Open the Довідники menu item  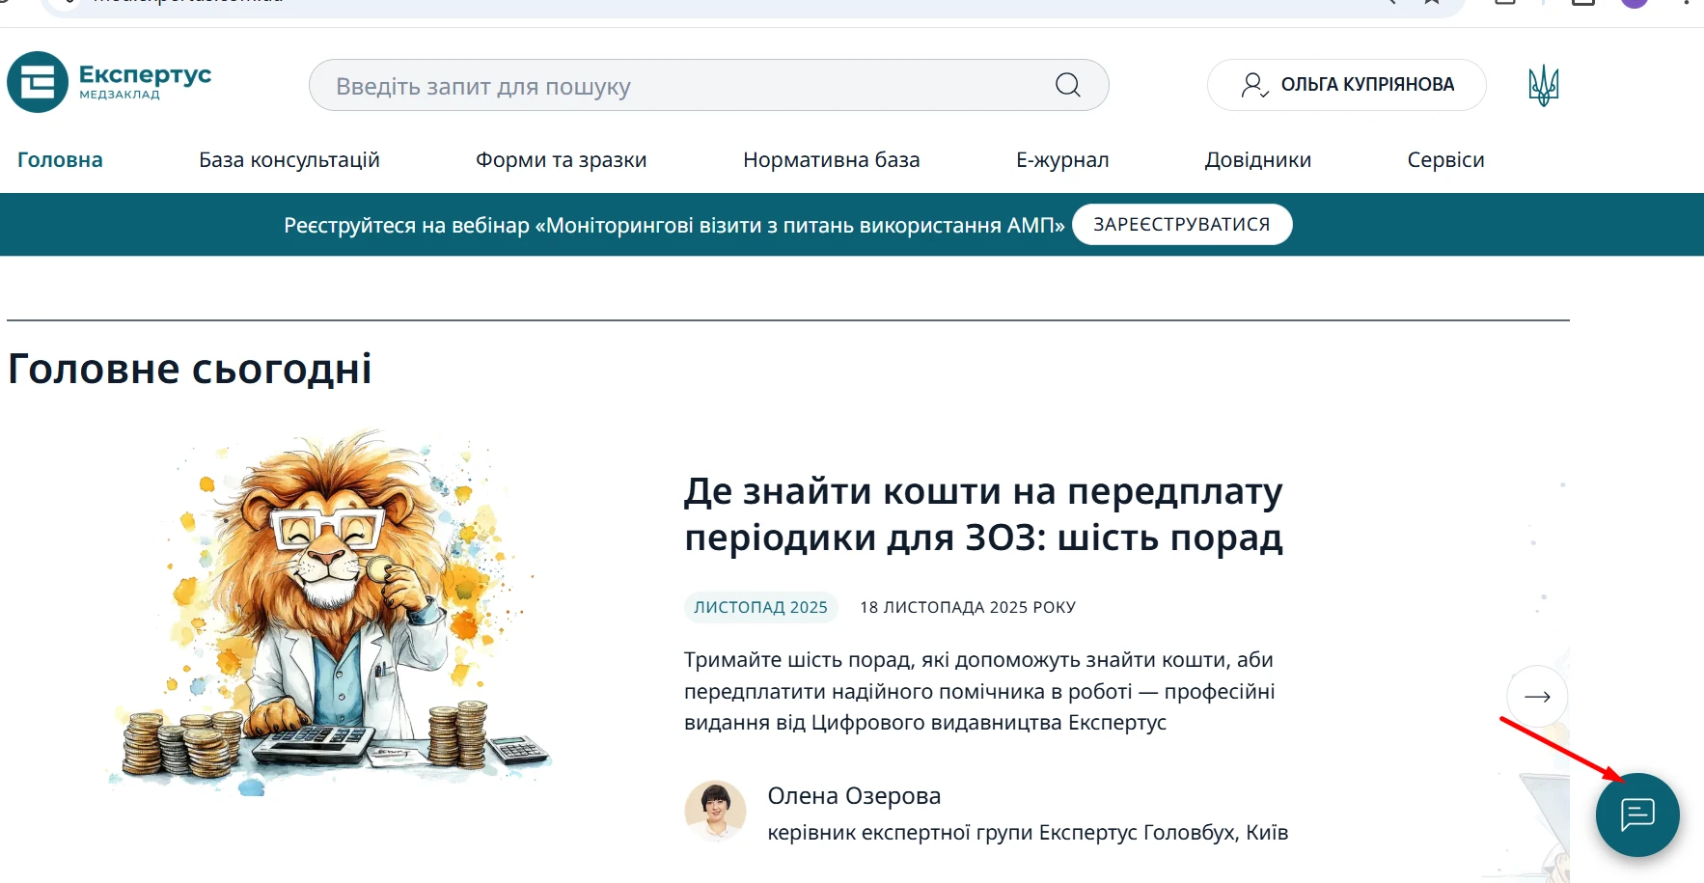(x=1257, y=159)
